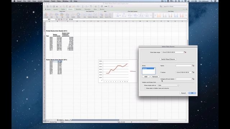Viewport: 230px width, 129px height.
Task: Click the Y values input field
Action: pos(184,72)
